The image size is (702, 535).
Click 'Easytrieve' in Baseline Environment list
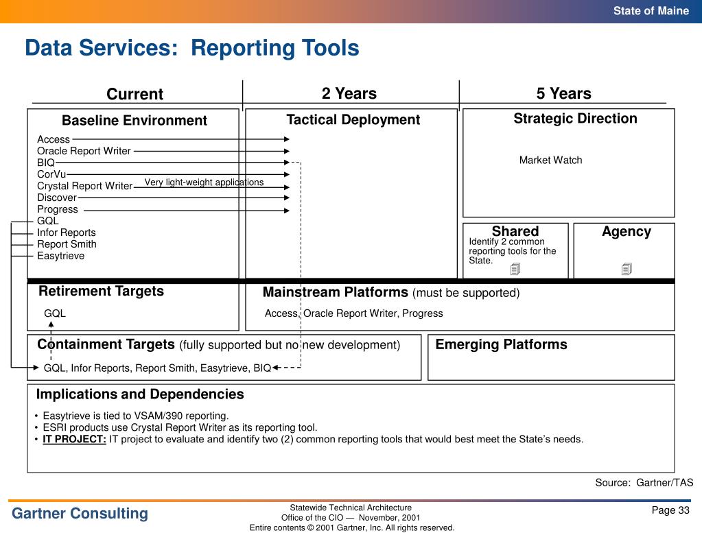coord(60,256)
